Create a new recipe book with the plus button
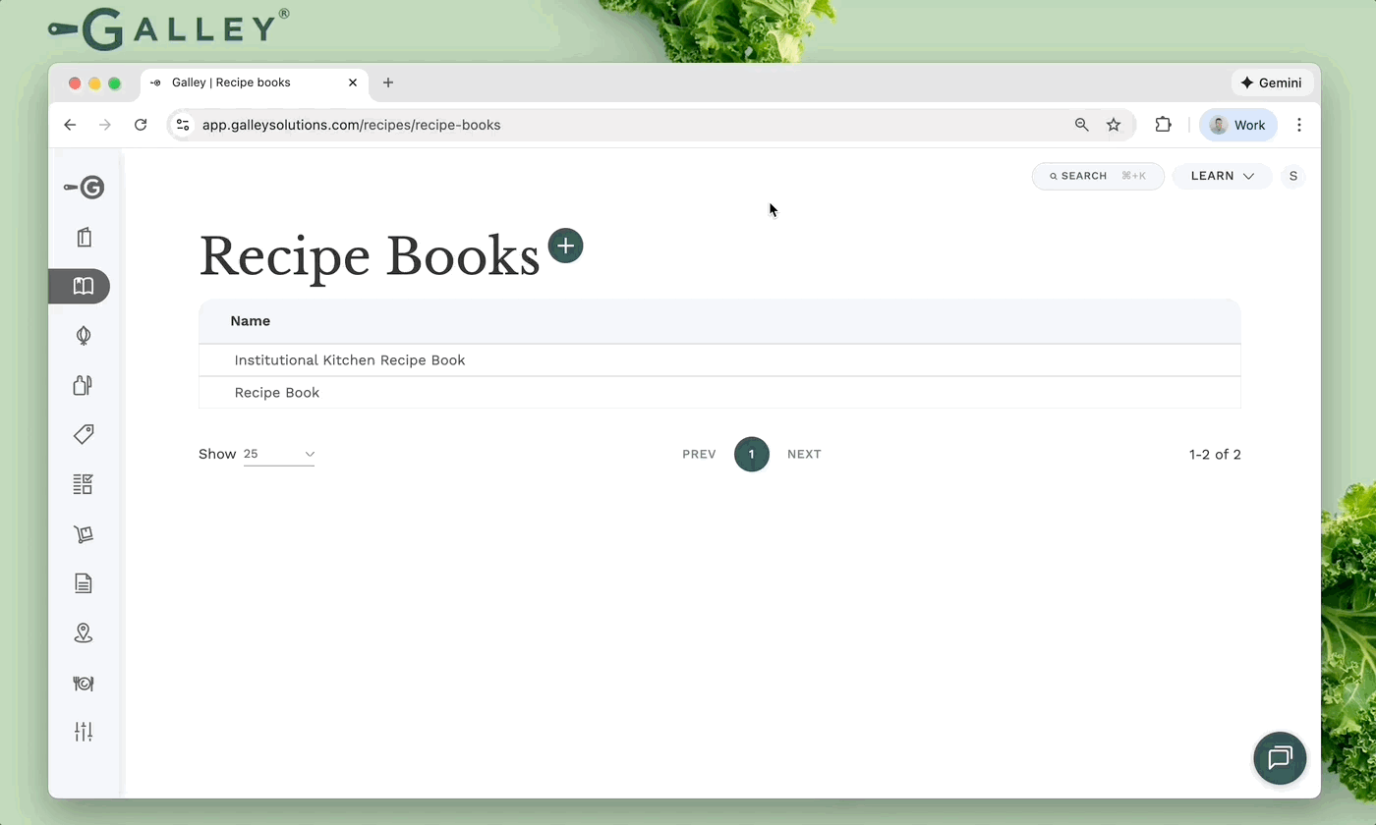This screenshot has width=1376, height=825. click(x=565, y=246)
